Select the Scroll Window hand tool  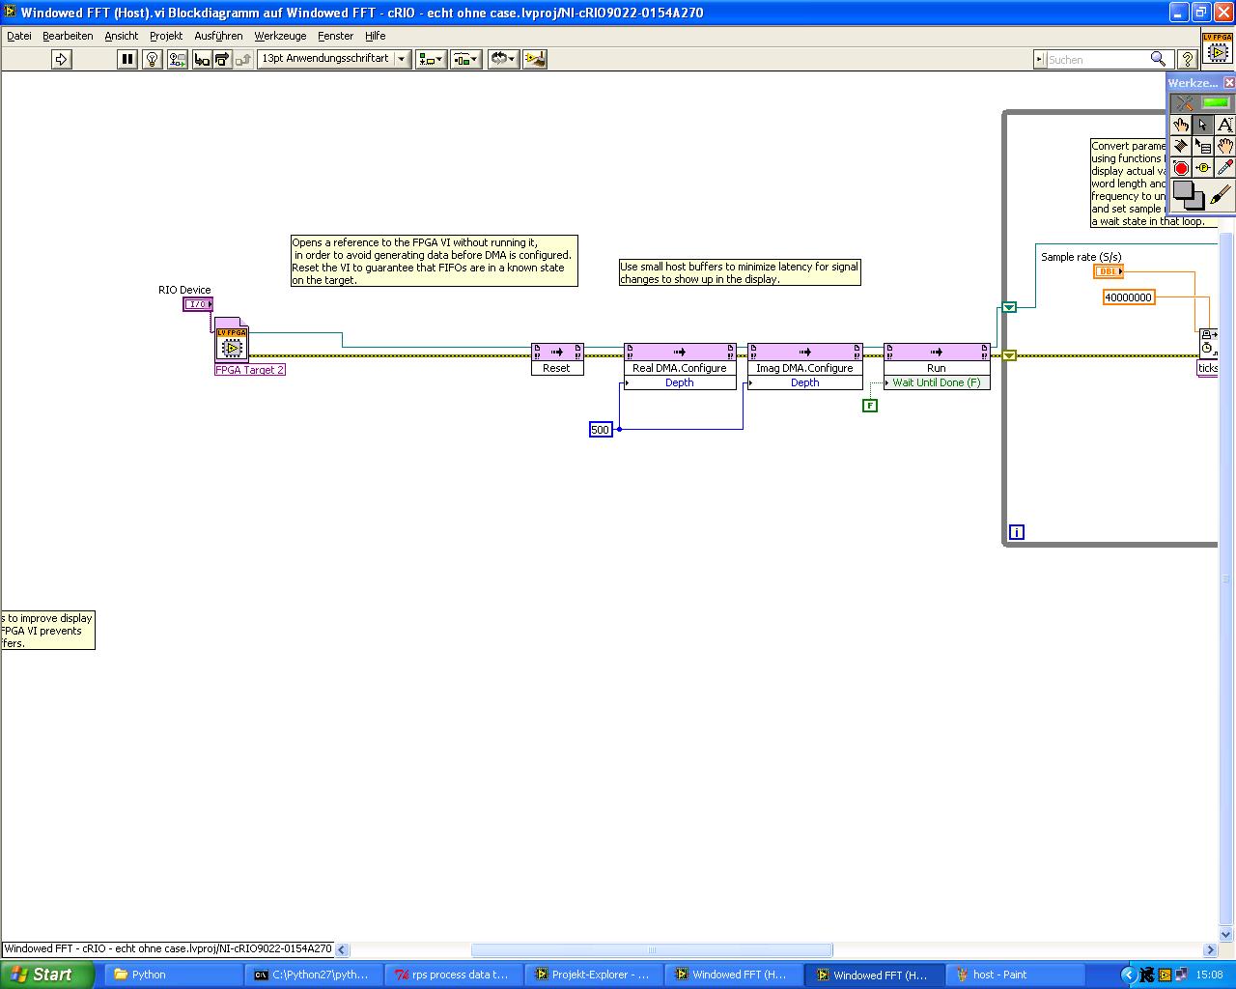(1224, 146)
